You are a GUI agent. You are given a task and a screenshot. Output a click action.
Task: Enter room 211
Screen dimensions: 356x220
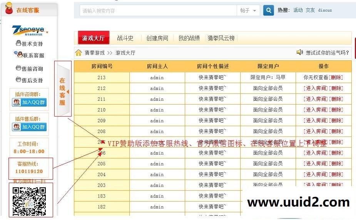click(x=316, y=99)
